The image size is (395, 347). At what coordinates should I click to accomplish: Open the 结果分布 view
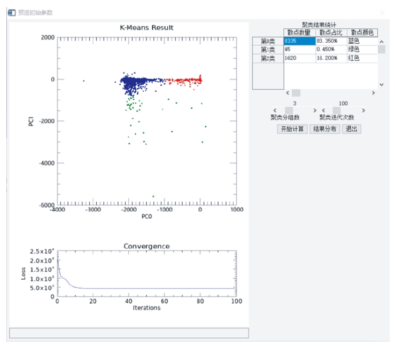pos(324,129)
